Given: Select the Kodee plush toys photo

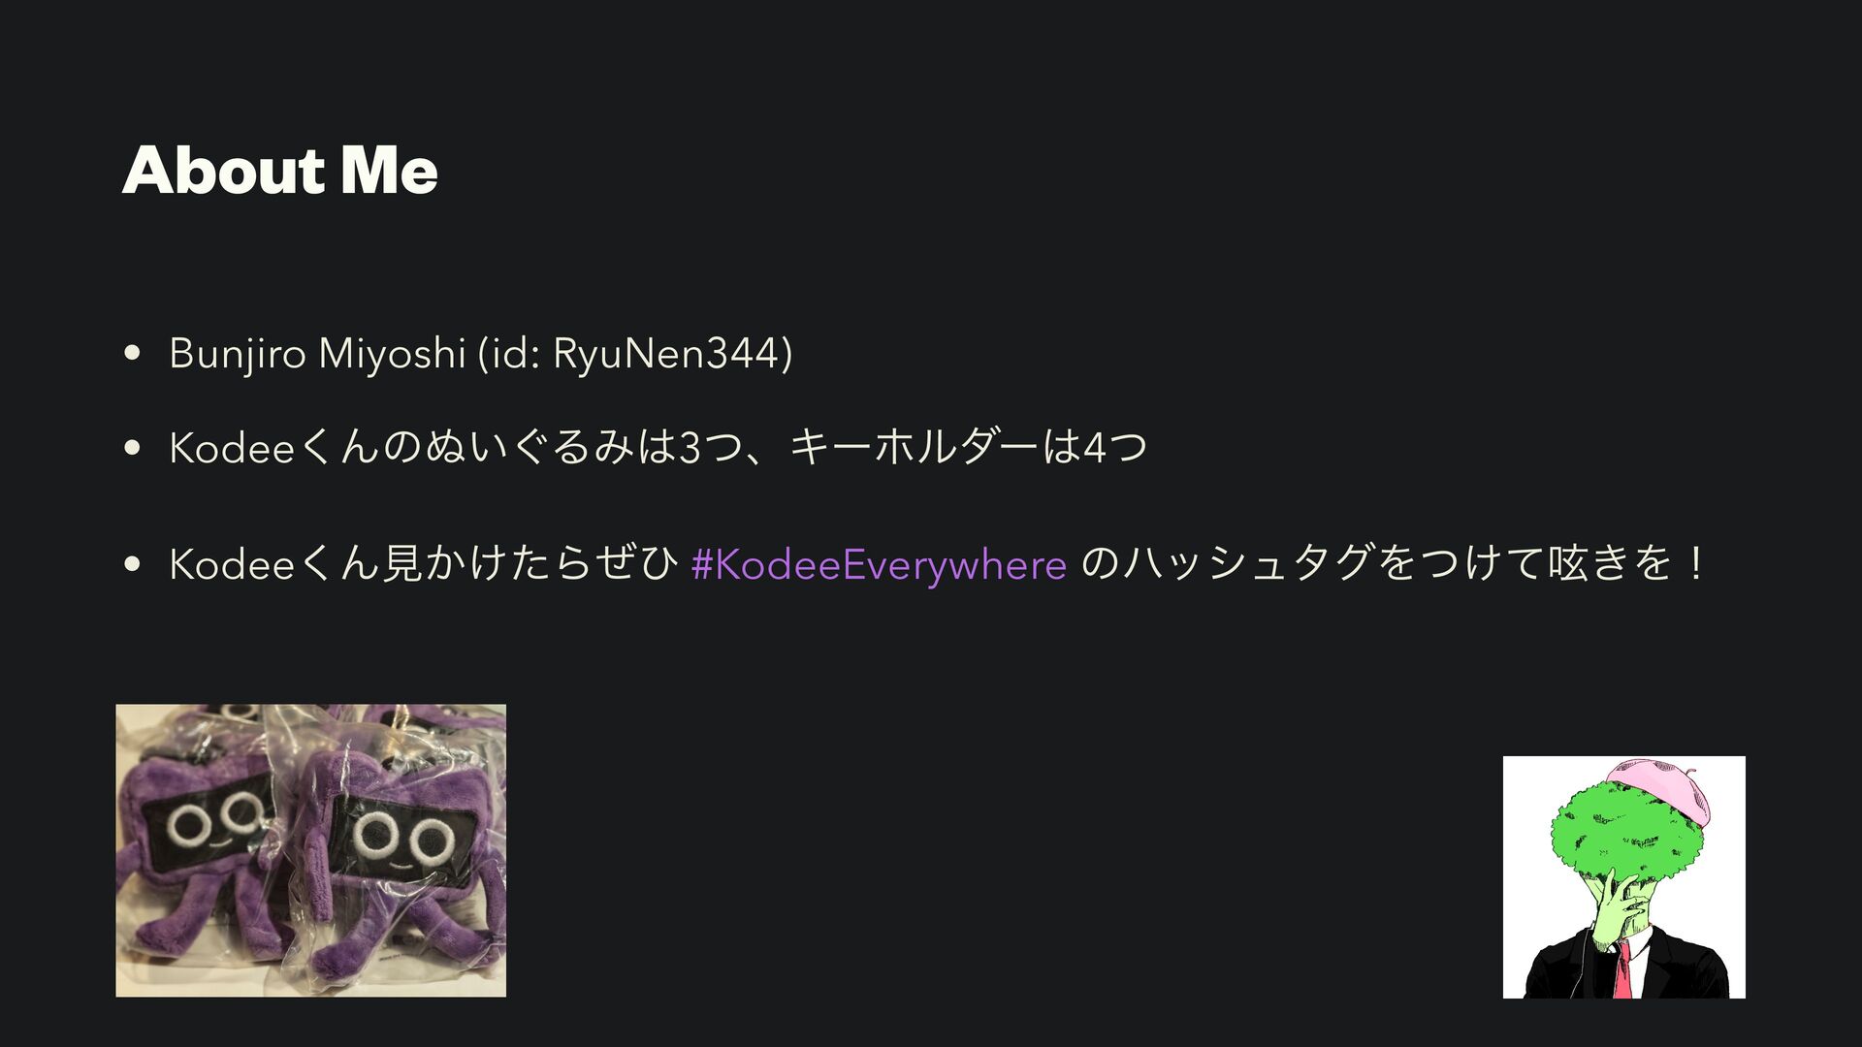Looking at the screenshot, I should [x=311, y=850].
